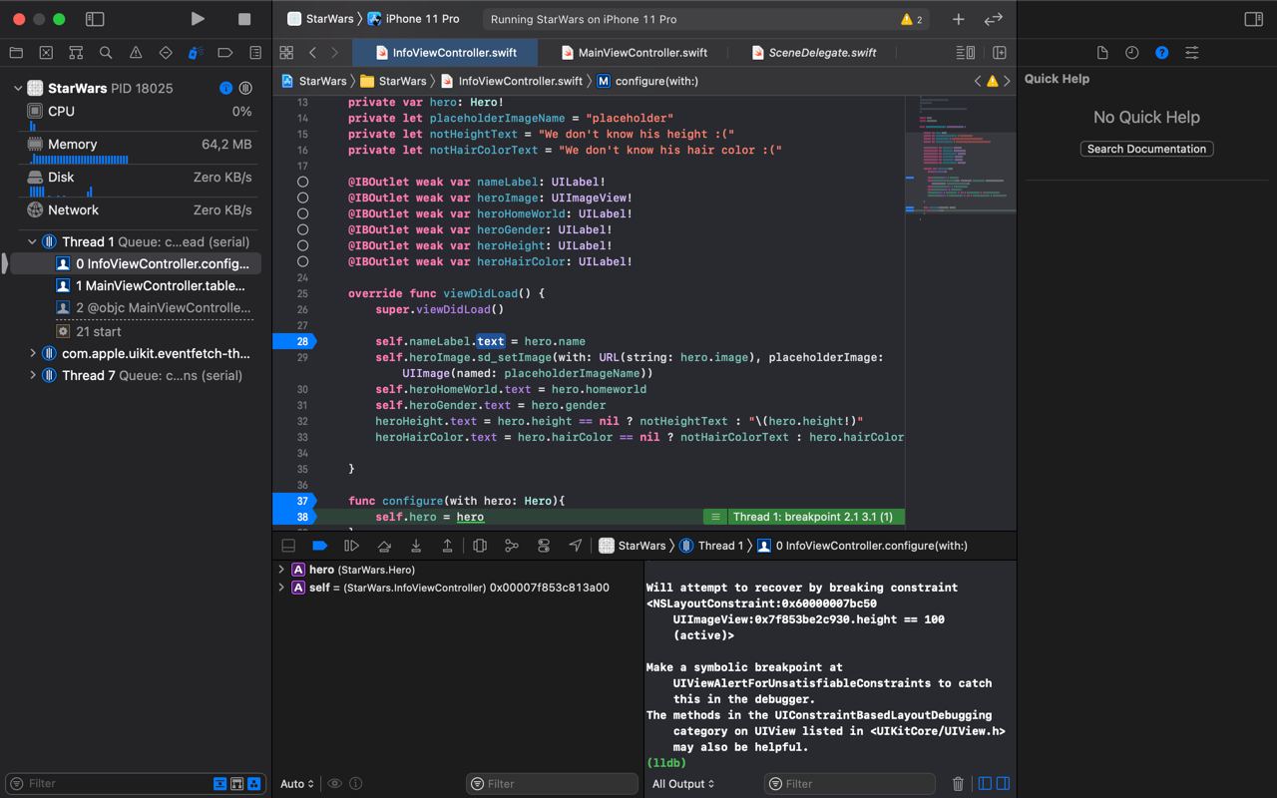Click the Step into button
1277x798 pixels.
[416, 546]
